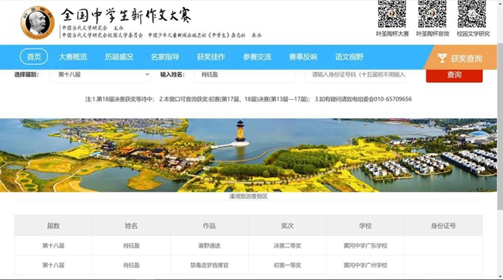The width and height of the screenshot is (503, 280).
Task: Click the 身份证号码 input field
Action: [x=355, y=75]
